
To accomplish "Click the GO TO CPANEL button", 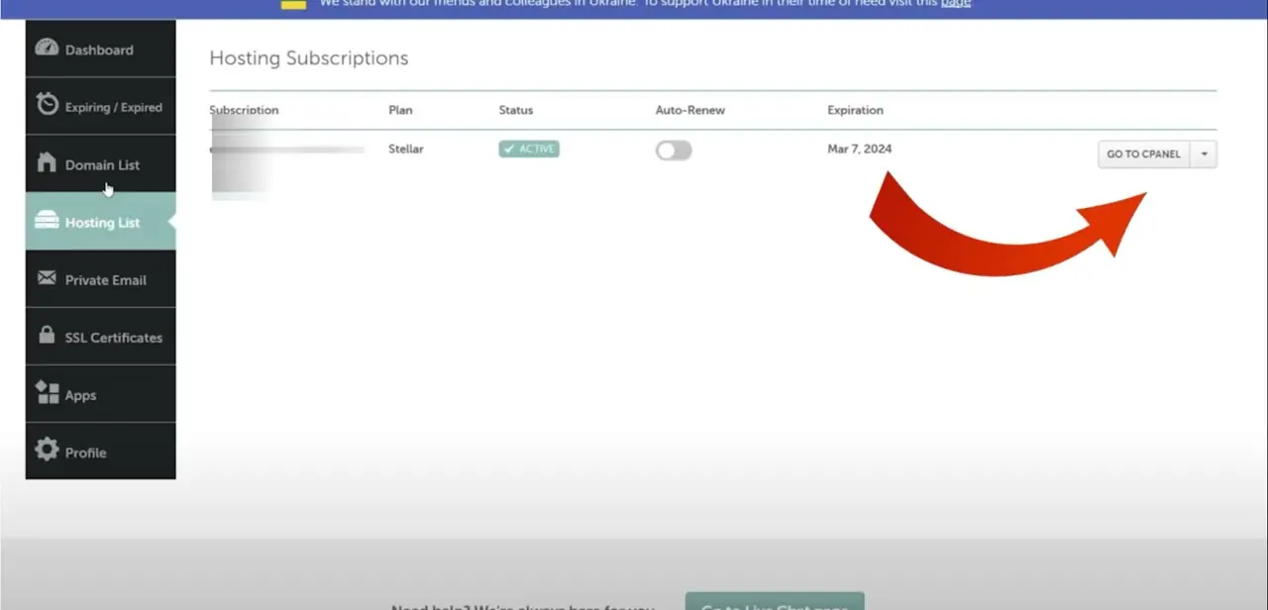I will tap(1143, 154).
